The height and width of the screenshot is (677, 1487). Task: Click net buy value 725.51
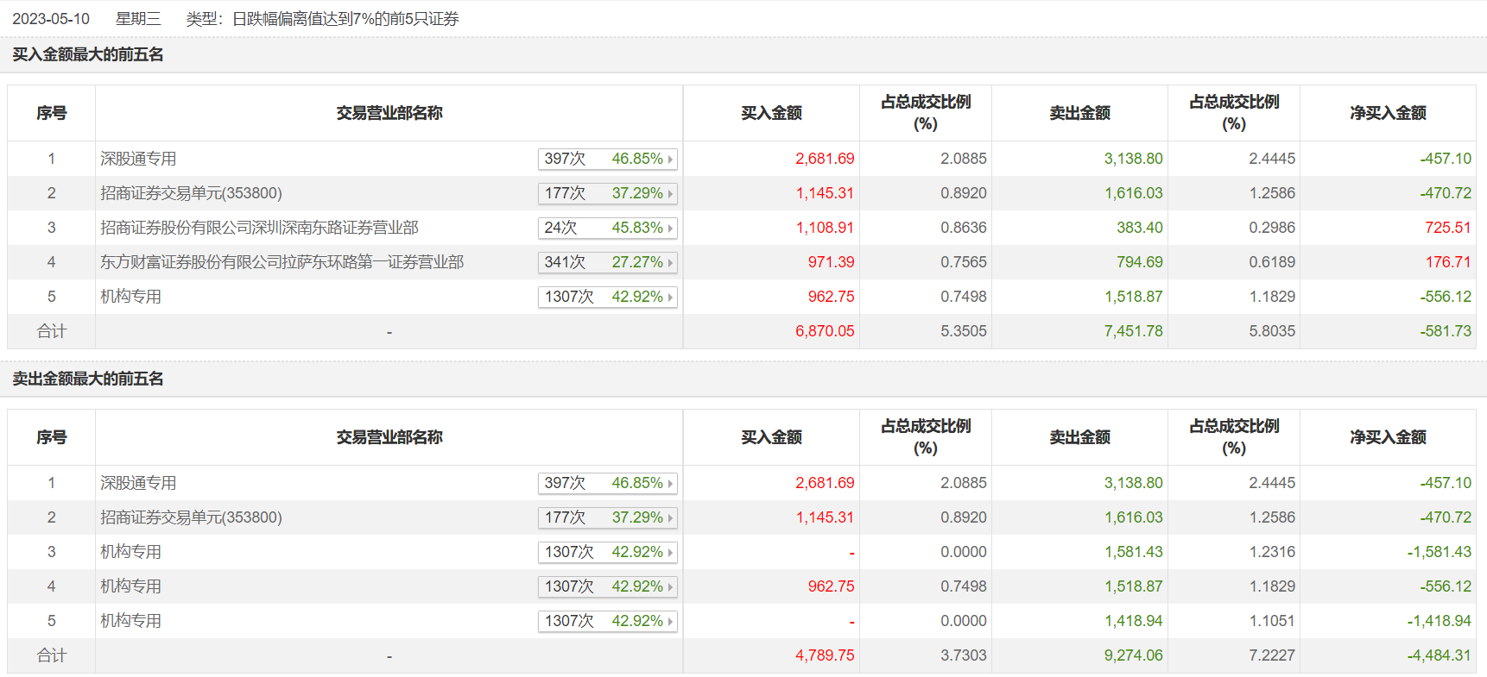tap(1447, 228)
